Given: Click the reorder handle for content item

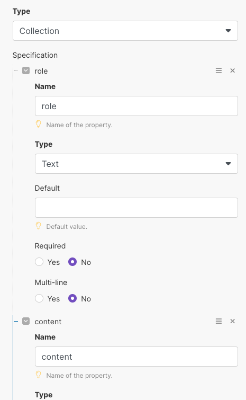Looking at the screenshot, I should pos(218,321).
